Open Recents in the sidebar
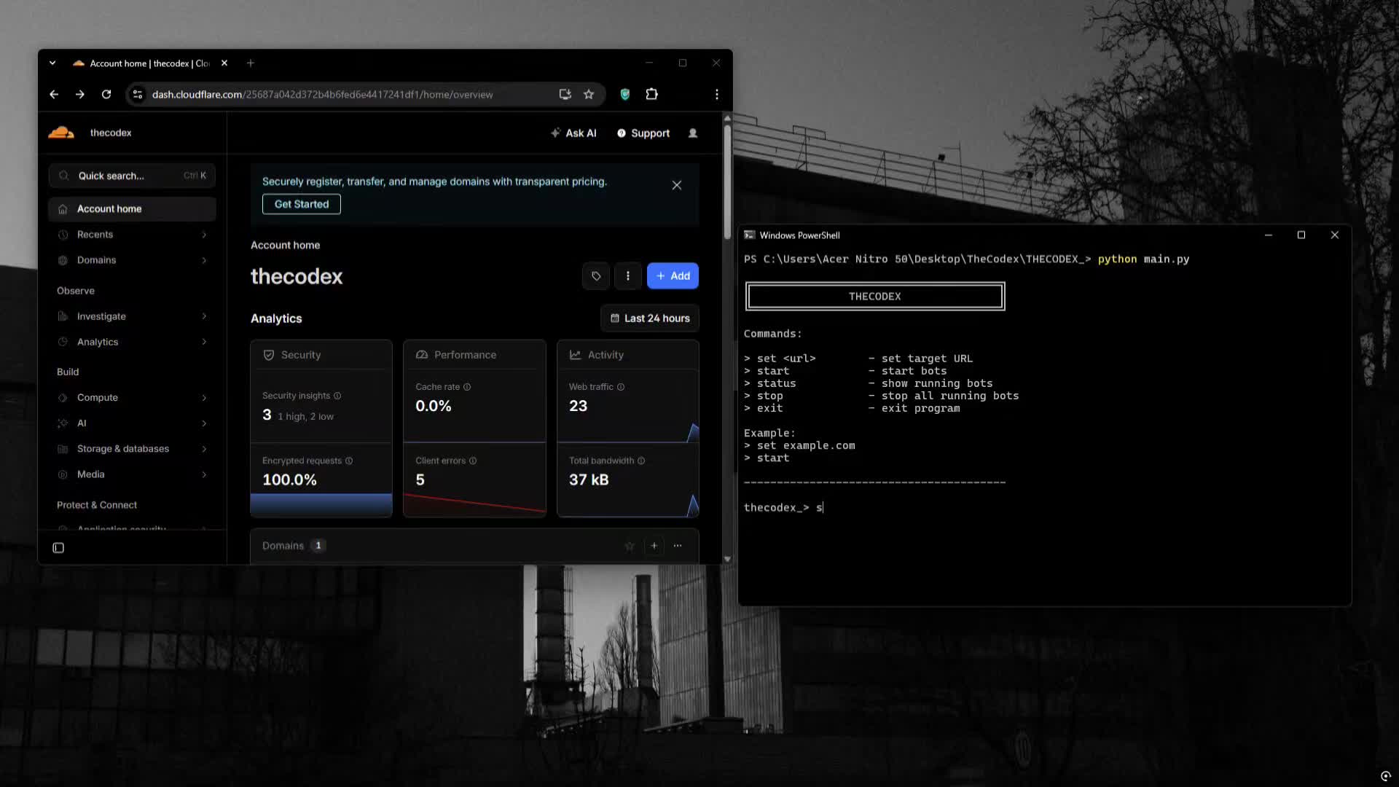 (95, 235)
